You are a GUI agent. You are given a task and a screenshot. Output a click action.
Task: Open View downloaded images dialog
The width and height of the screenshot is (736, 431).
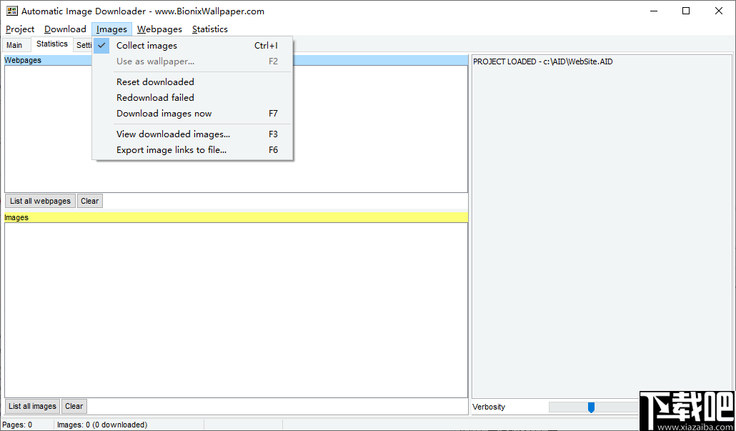tap(193, 134)
